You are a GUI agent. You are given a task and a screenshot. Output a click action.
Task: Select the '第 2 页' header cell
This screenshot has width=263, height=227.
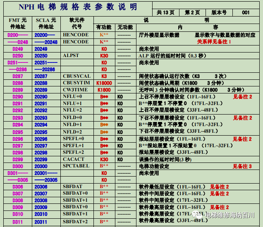pos(192,12)
